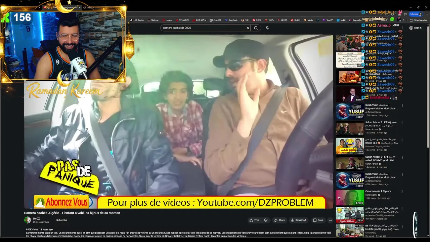Open the LIVE Center bookmark
The width and height of the screenshot is (430, 242).
coord(137,20)
